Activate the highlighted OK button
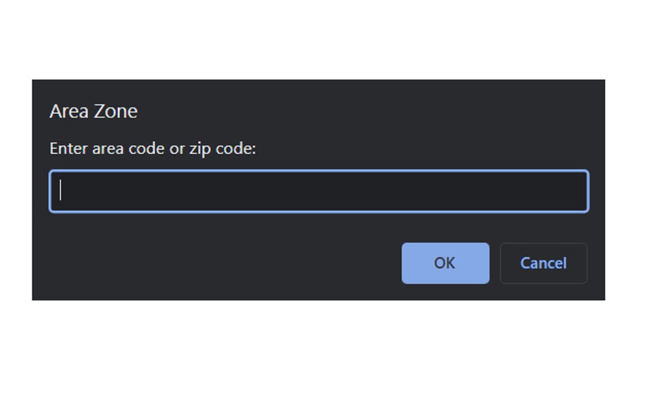This screenshot has width=661, height=413. click(x=445, y=263)
